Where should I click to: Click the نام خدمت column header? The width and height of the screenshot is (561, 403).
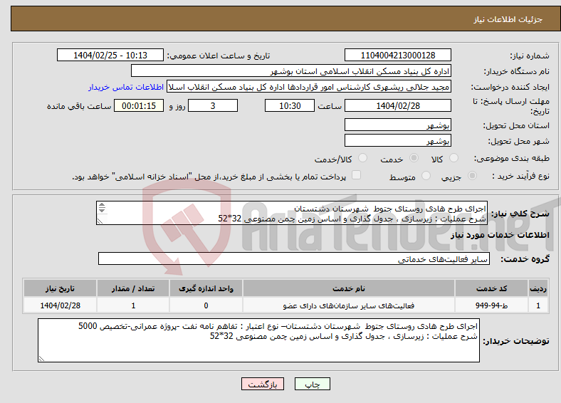(349, 288)
